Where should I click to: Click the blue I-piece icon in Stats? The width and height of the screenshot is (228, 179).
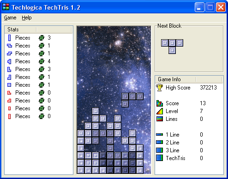9,38
